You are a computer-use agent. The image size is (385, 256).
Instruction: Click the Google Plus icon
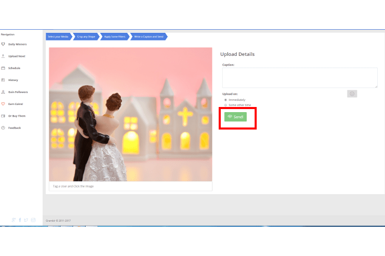(14, 220)
